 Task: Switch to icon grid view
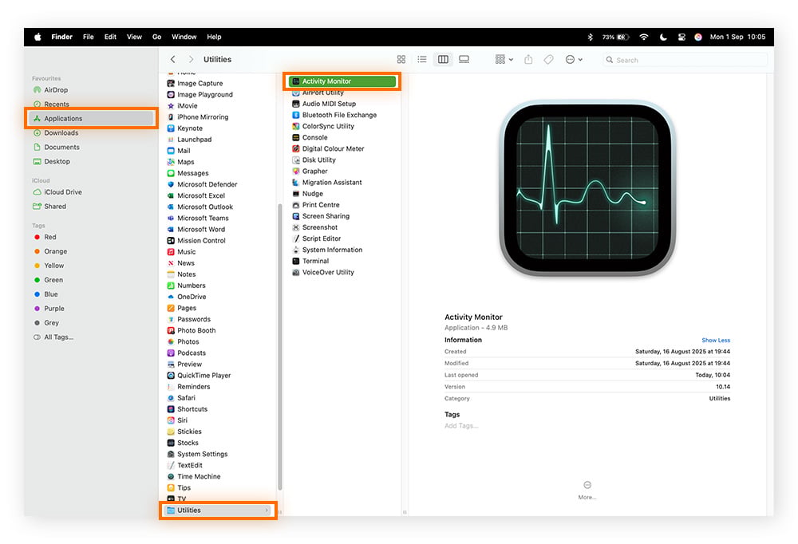[x=401, y=60]
